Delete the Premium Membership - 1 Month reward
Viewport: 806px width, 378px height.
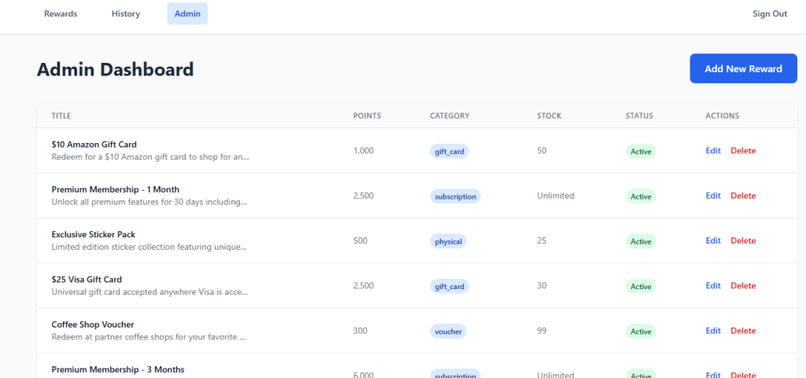[x=742, y=196]
